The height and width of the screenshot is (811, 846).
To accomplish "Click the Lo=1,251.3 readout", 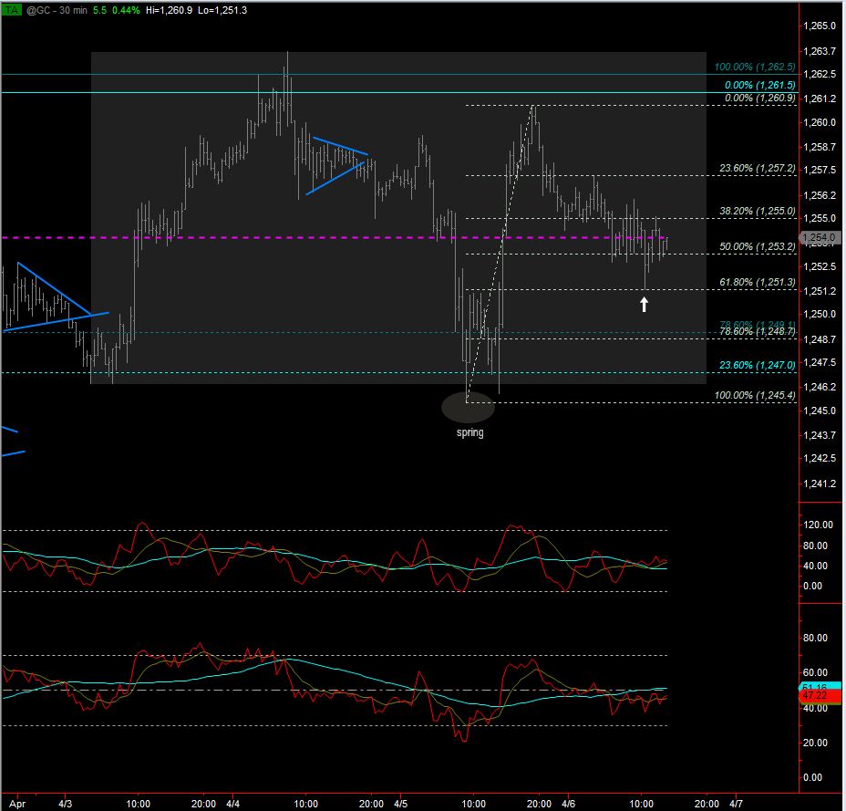I will click(x=222, y=10).
